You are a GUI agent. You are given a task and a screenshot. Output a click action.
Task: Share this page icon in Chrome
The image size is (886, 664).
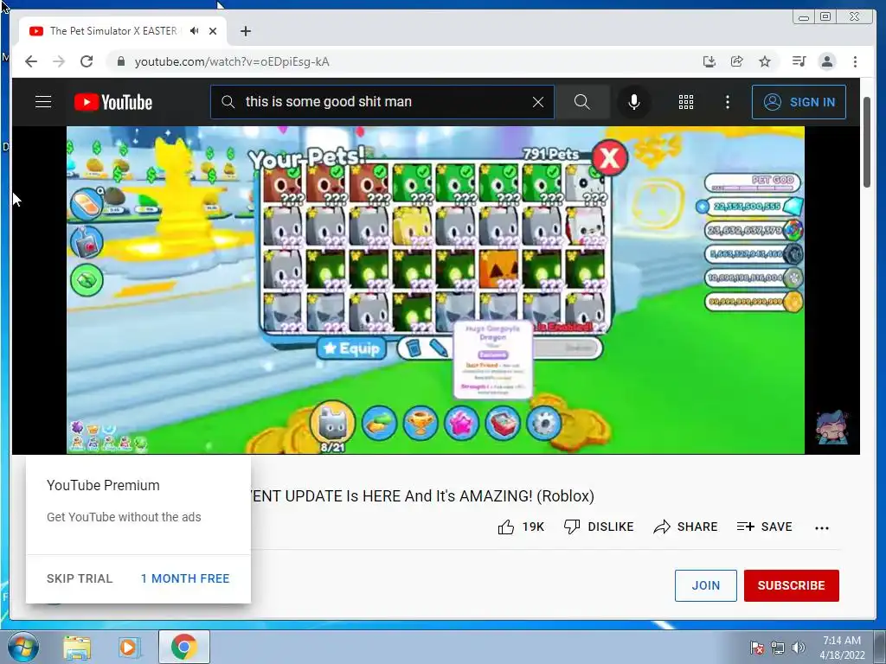tap(737, 61)
